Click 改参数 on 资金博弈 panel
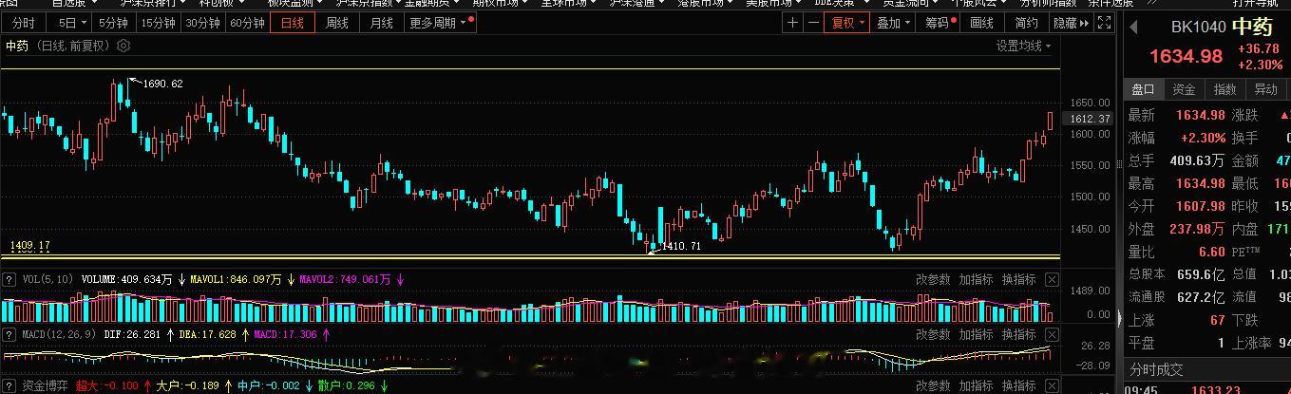Image resolution: width=1291 pixels, height=394 pixels. (933, 386)
